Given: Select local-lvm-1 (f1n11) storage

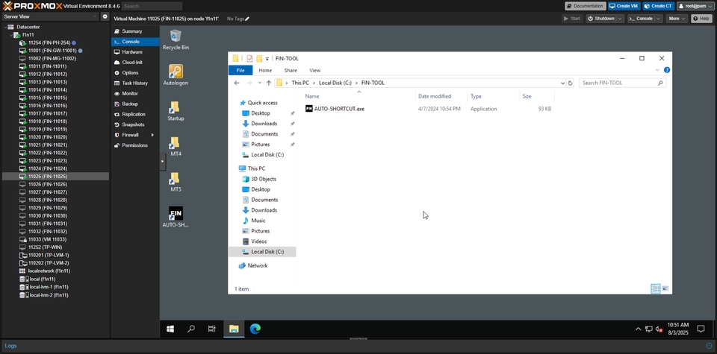Looking at the screenshot, I should click(49, 287).
